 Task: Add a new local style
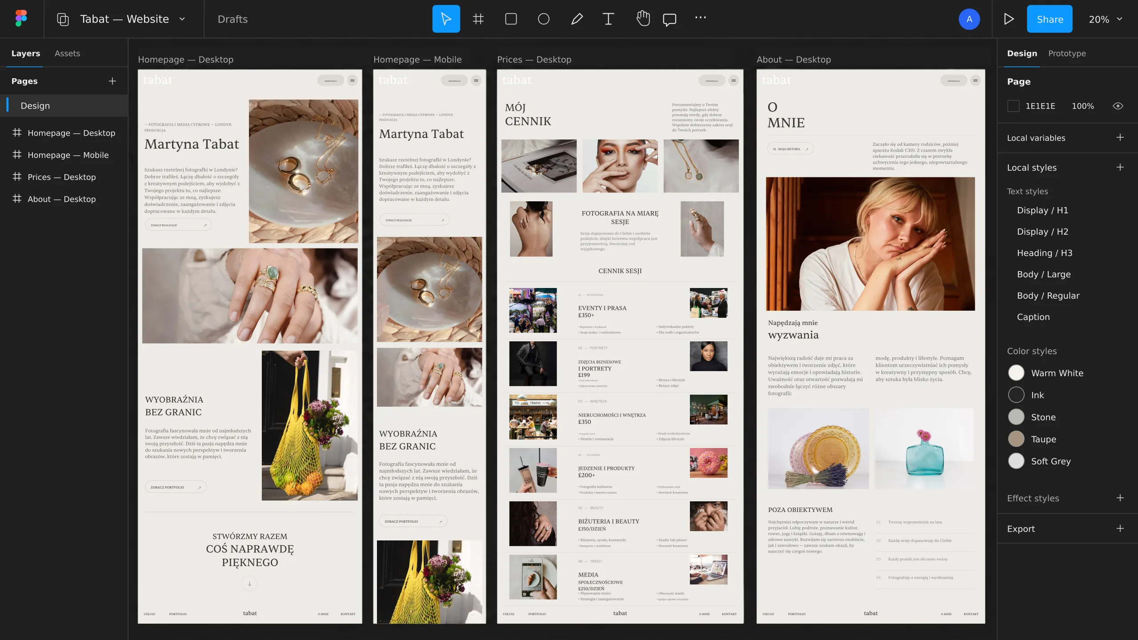pyautogui.click(x=1120, y=167)
